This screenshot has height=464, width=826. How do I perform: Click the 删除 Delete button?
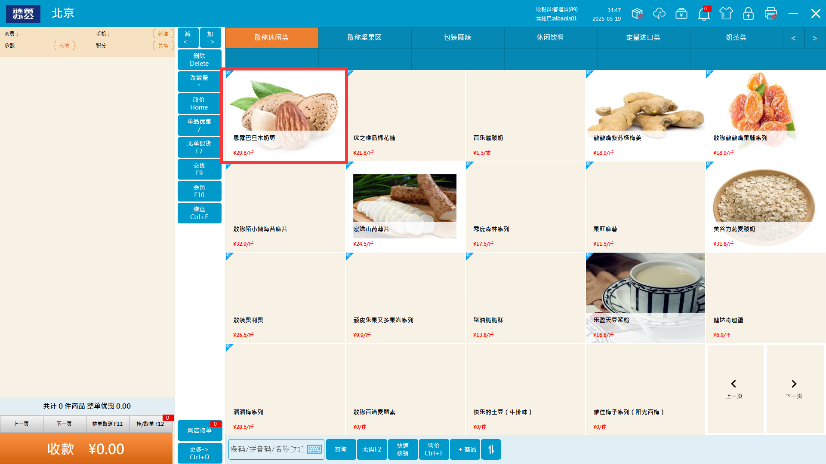click(x=200, y=60)
